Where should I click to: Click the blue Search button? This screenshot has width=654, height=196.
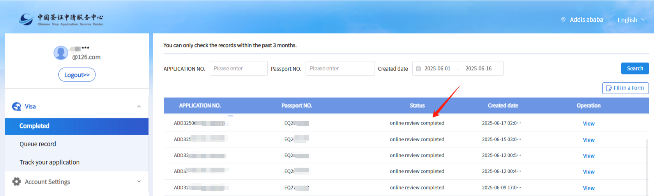click(635, 68)
